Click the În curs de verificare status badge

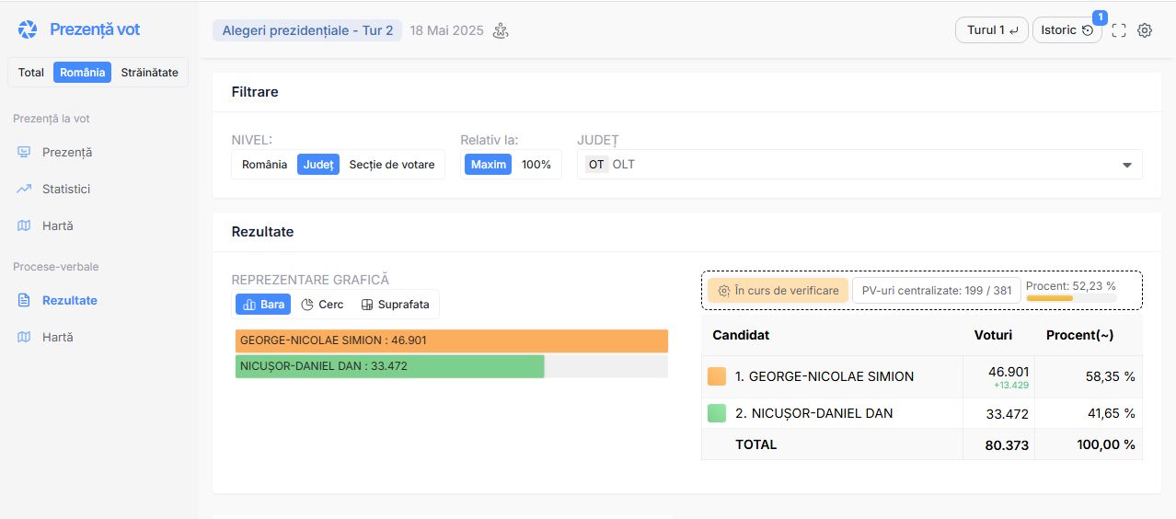coord(778,291)
